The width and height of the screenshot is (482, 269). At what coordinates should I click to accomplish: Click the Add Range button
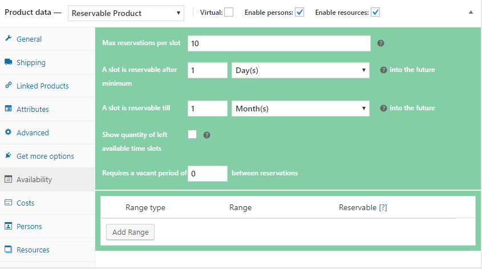point(130,232)
